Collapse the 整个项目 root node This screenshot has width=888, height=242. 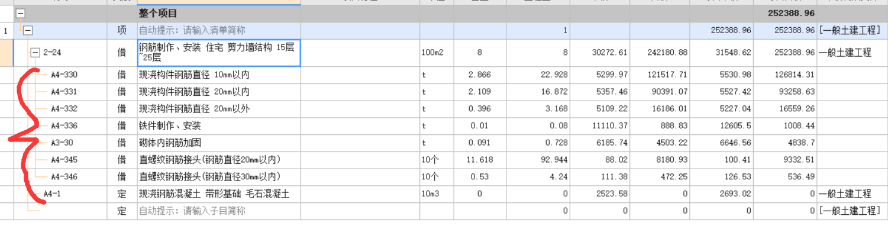tap(21, 13)
